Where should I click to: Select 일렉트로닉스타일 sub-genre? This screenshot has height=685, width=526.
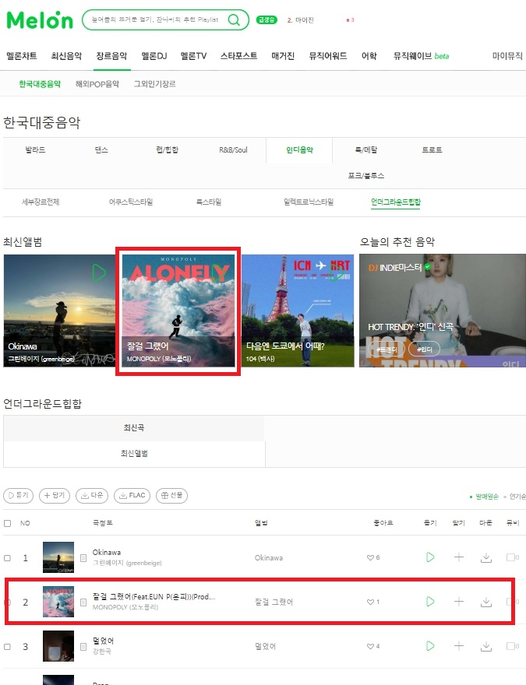[309, 202]
